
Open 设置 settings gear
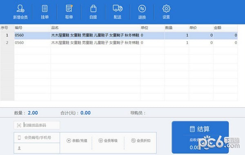click(x=166, y=9)
